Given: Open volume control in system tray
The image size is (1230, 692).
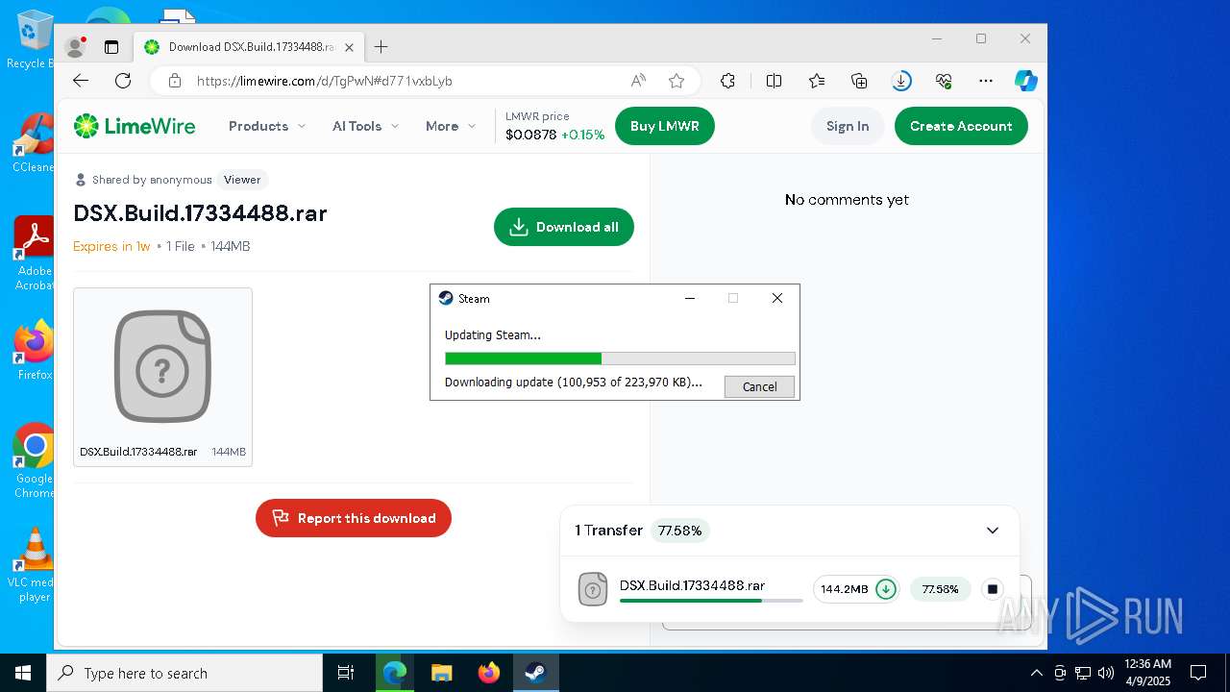Looking at the screenshot, I should 1106,673.
